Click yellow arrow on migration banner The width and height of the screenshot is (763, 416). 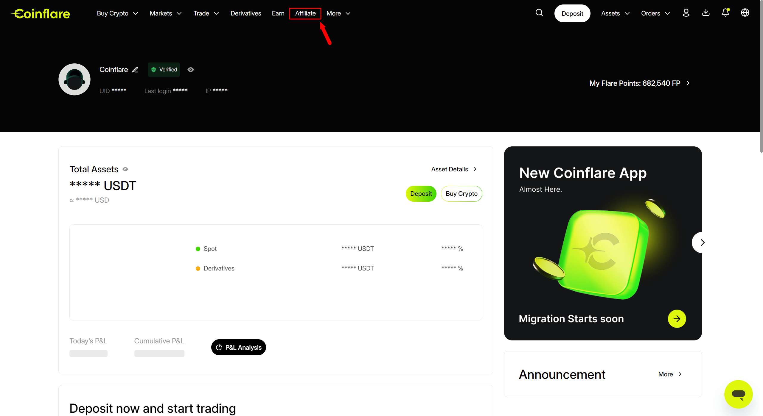[x=677, y=319]
